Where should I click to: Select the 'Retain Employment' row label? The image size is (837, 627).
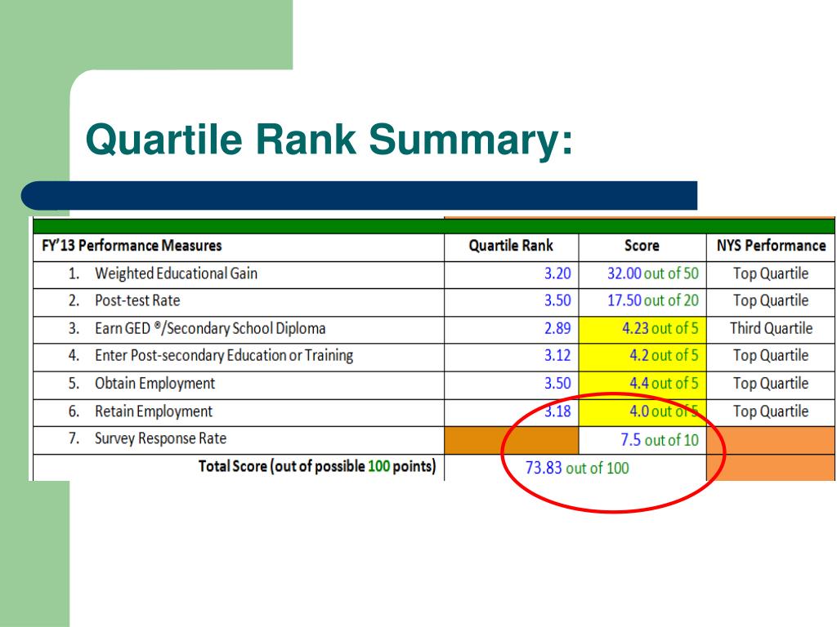153,411
